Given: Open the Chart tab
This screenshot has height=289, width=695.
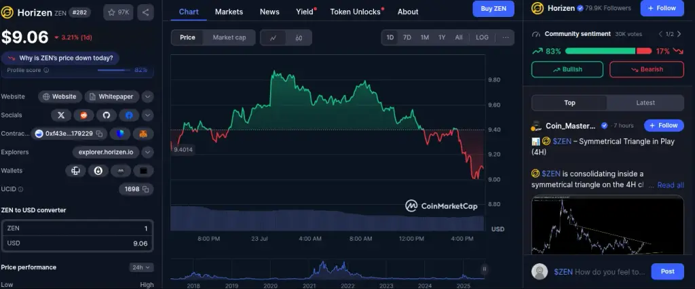Looking at the screenshot, I should tap(189, 12).
